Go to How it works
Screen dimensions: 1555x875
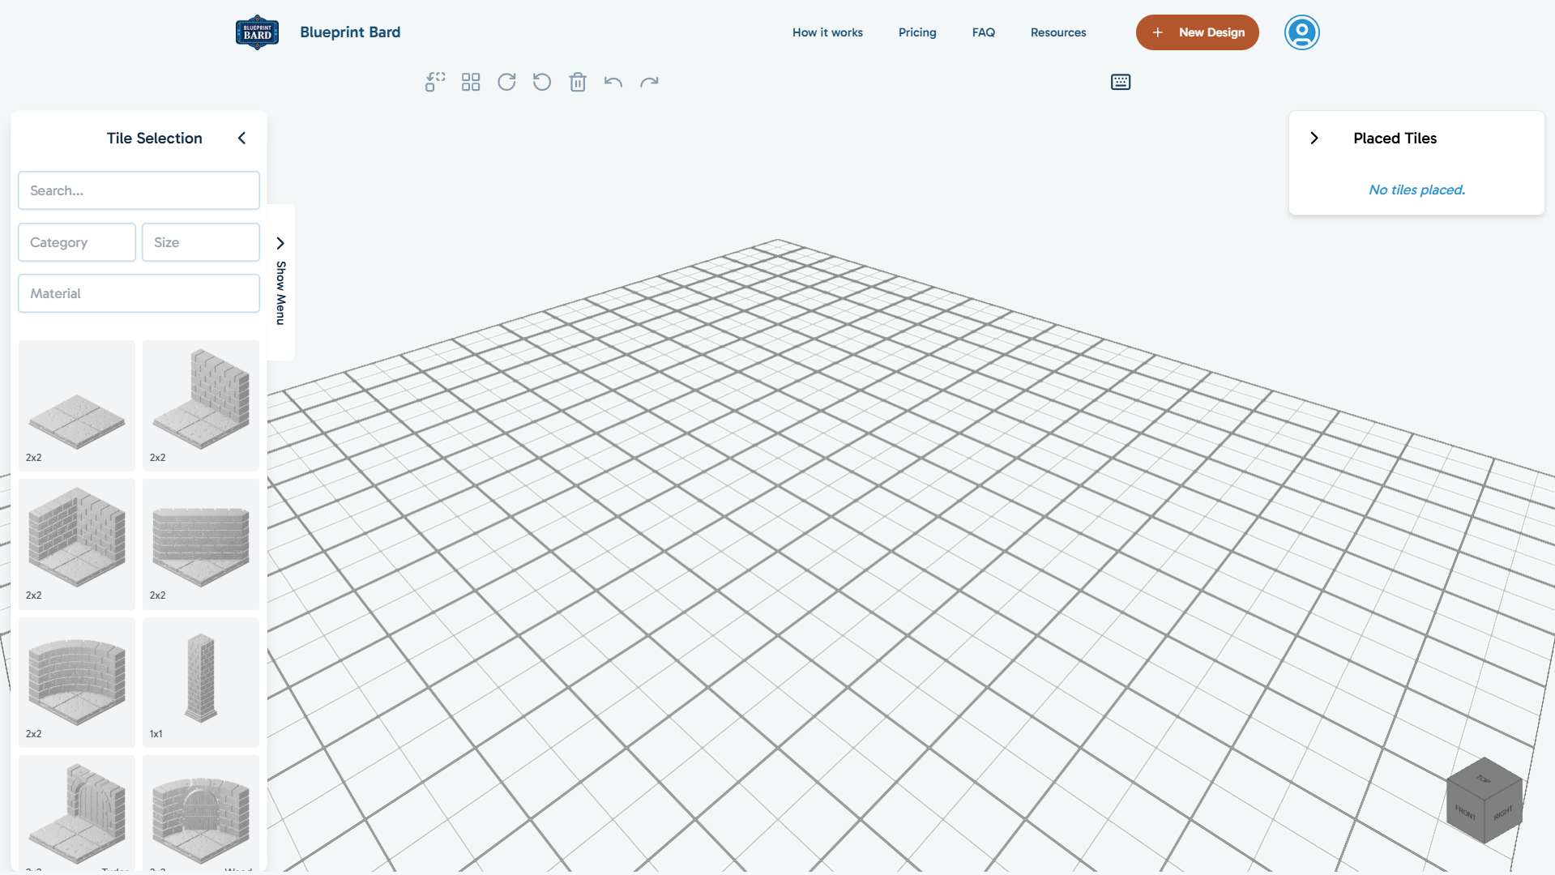(827, 32)
